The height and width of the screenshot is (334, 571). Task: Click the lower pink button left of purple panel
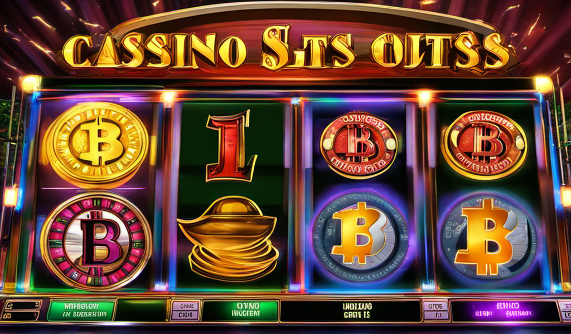point(435,315)
